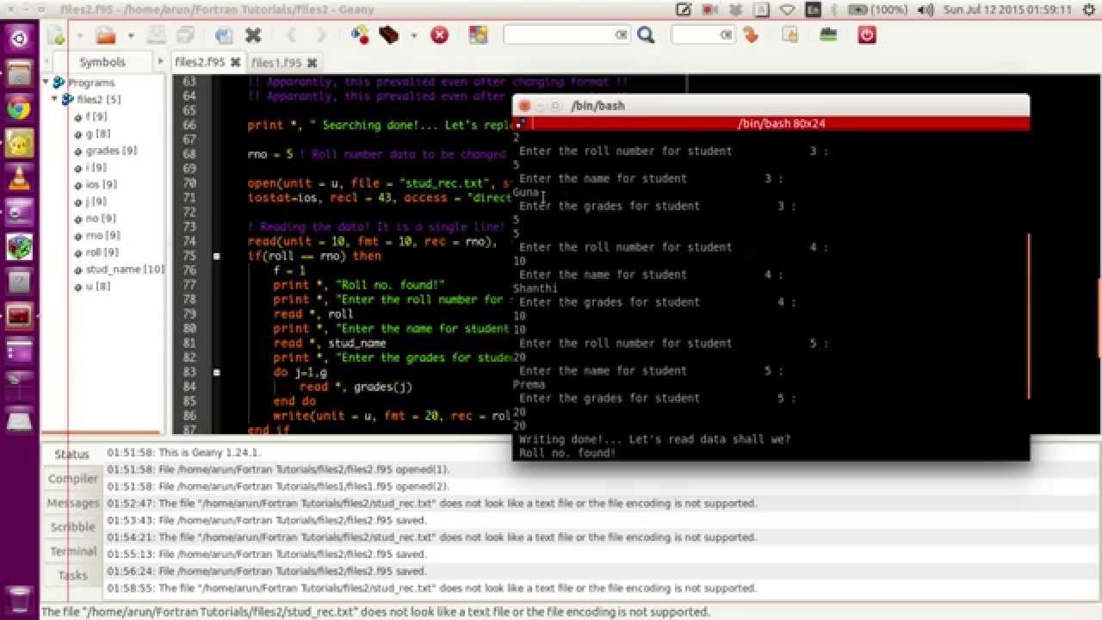Toggle code fold marker at line 75
This screenshot has height=620, width=1102.
pos(216,256)
